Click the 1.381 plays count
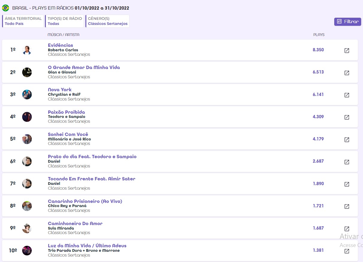Viewport: 363px width, 262px height. pos(318,250)
